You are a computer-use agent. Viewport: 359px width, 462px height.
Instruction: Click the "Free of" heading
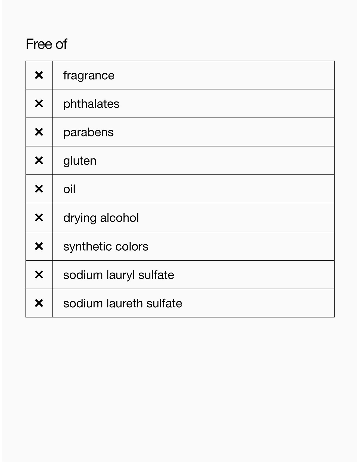coord(46,44)
